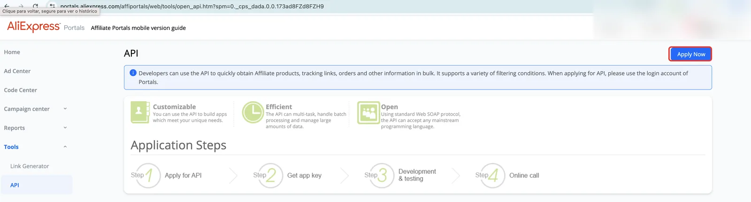Click the browser forward arrow
The width and height of the screenshot is (751, 202).
pyautogui.click(x=21, y=6)
